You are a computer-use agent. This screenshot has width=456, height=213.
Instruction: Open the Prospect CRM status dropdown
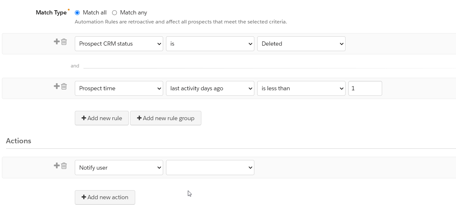click(x=119, y=44)
